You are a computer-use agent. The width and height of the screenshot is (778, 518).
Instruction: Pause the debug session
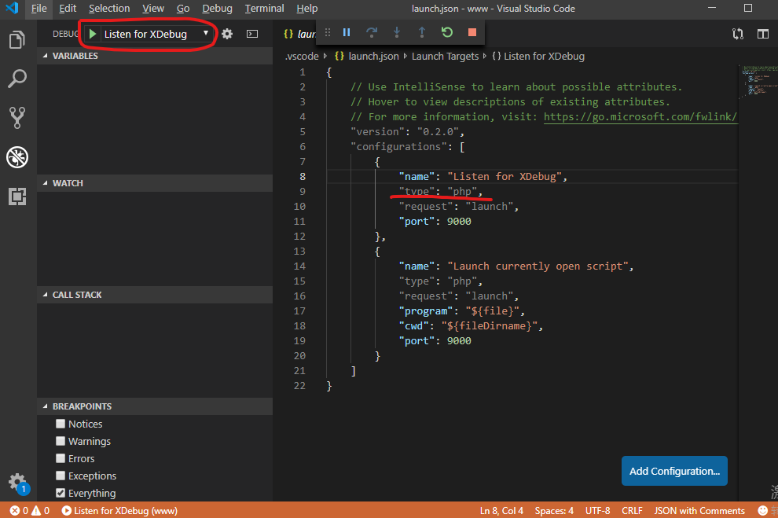(x=347, y=32)
